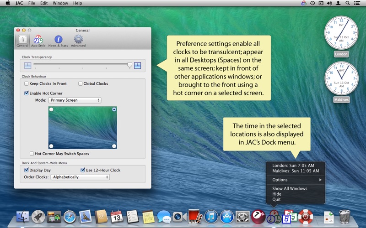The image size is (366, 228).
Task: Click the JAC clocks icon in Dock
Action: (x=274, y=217)
